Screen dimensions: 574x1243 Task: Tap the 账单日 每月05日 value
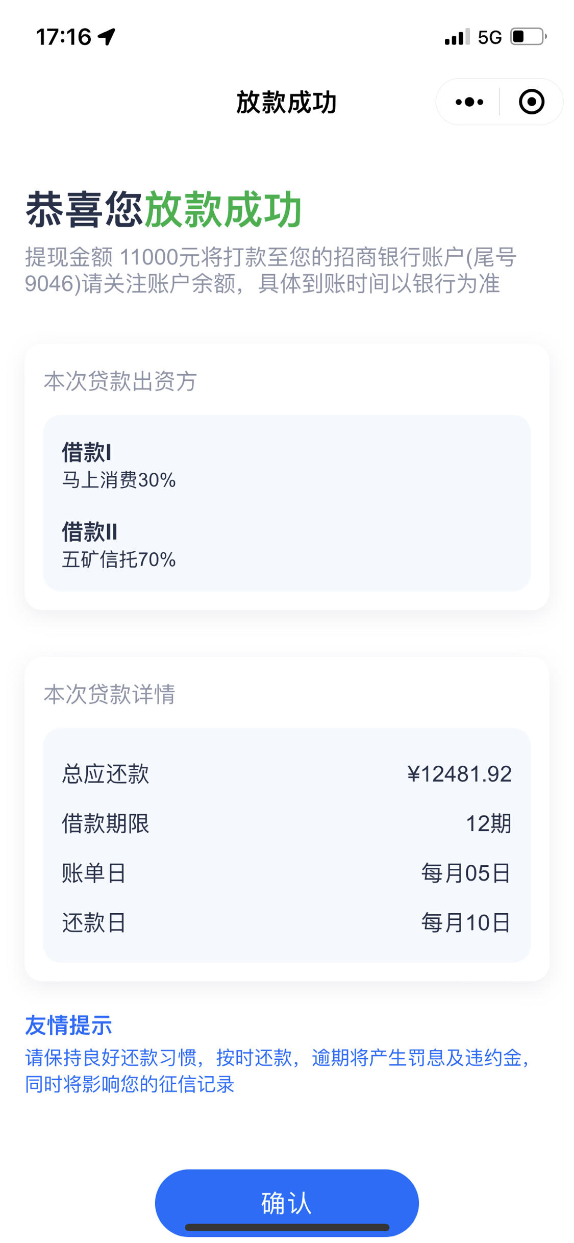pos(465,873)
